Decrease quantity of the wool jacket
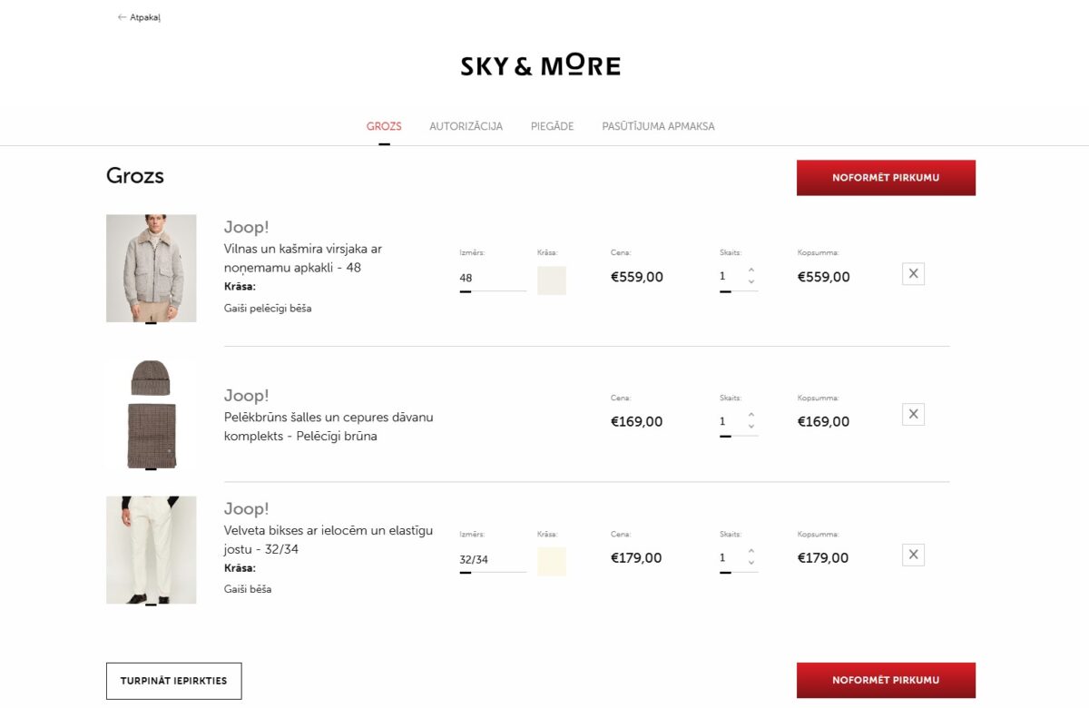 pos(751,282)
